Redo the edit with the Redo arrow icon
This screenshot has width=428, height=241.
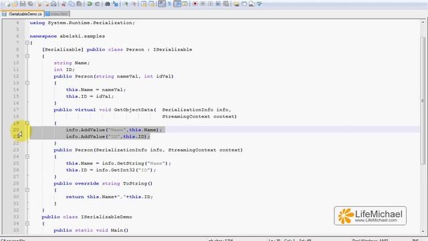point(97,4)
